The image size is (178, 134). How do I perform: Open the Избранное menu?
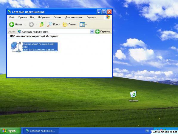pyautogui.click(x=44, y=17)
